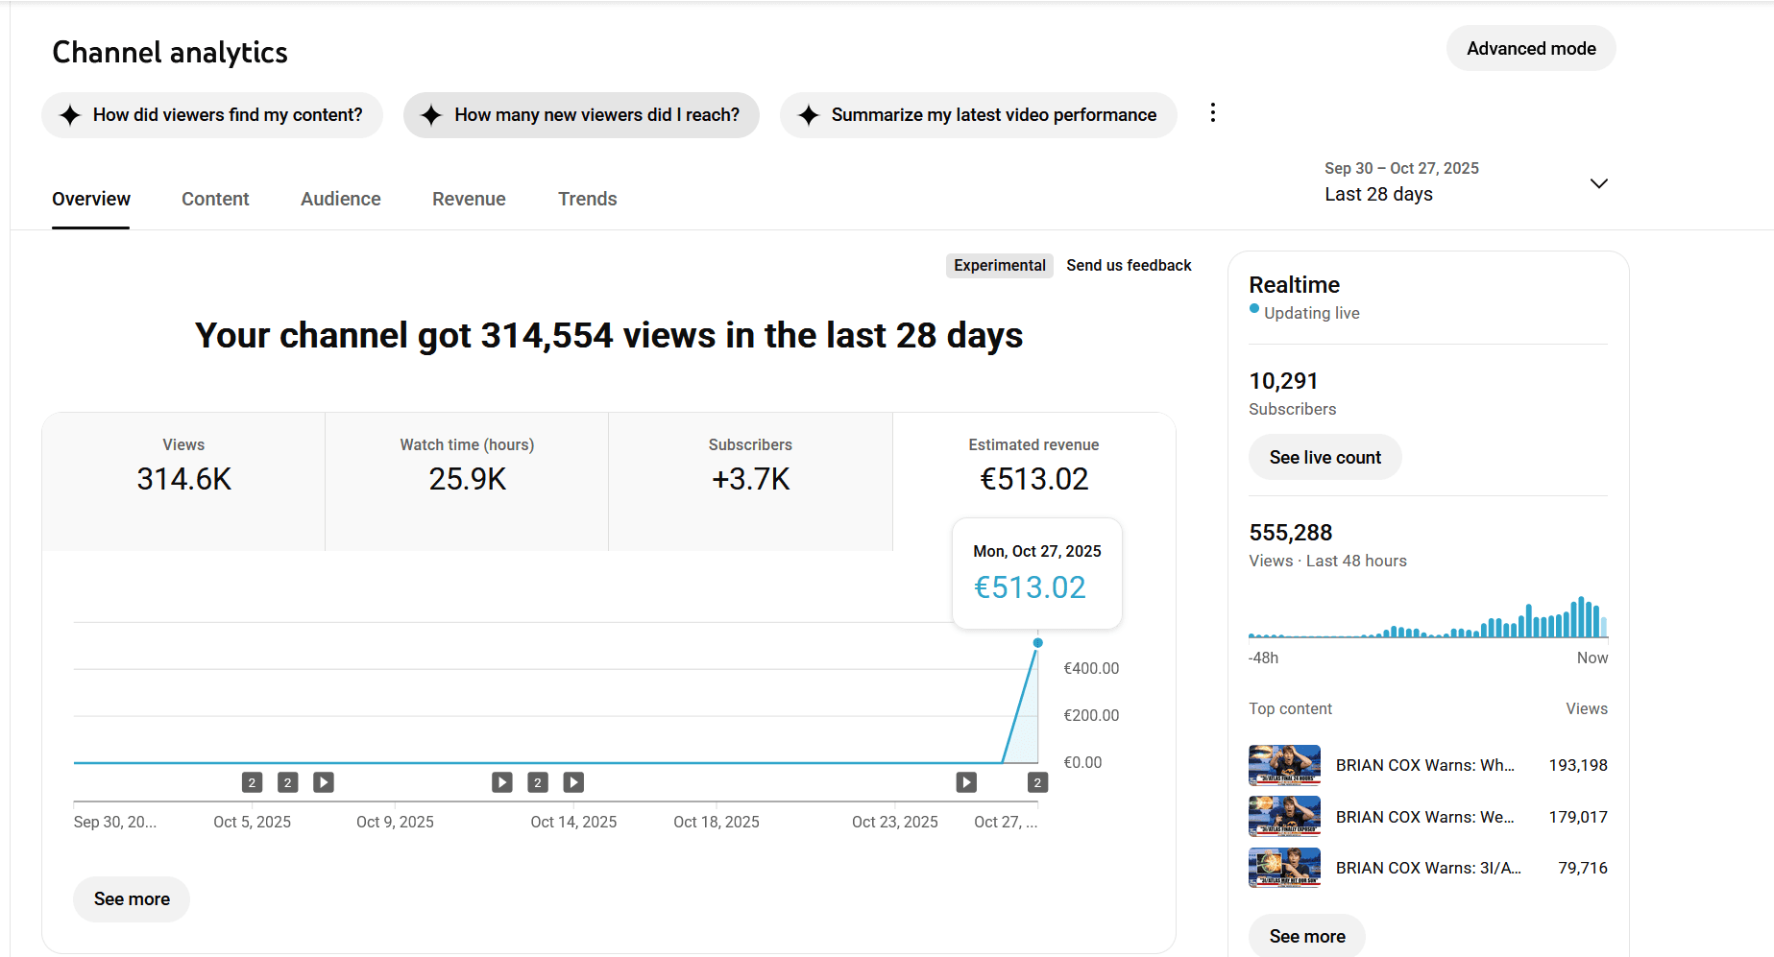Open the Audience tab
1774x957 pixels.
pos(340,199)
